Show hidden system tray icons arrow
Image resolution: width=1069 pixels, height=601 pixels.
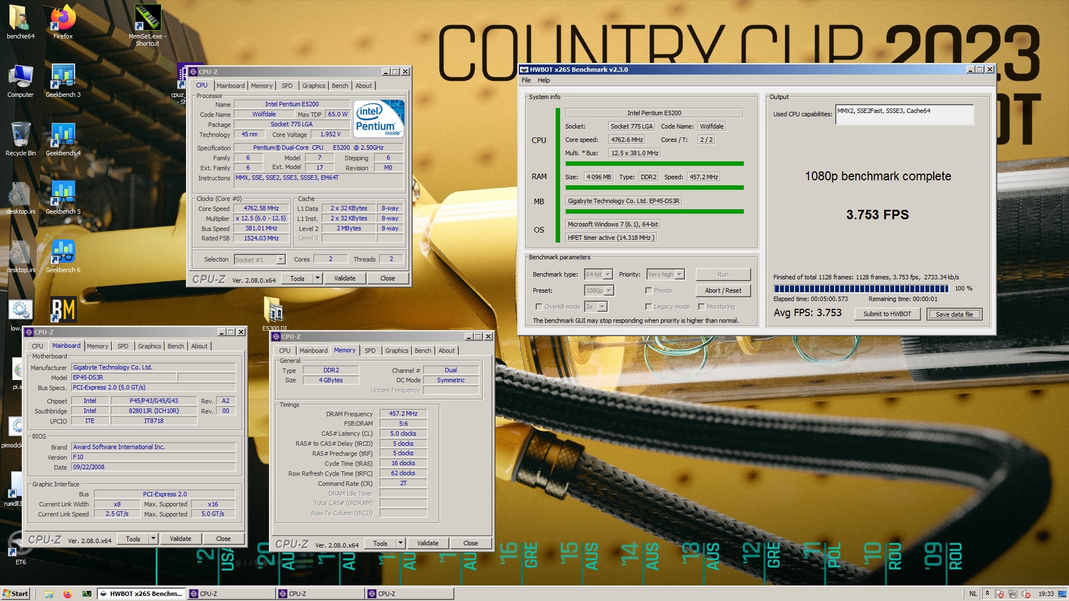point(987,594)
